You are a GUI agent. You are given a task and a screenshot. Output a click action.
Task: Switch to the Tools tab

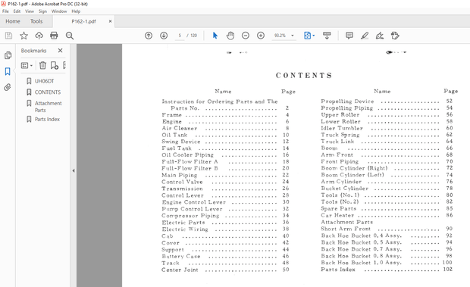point(36,21)
